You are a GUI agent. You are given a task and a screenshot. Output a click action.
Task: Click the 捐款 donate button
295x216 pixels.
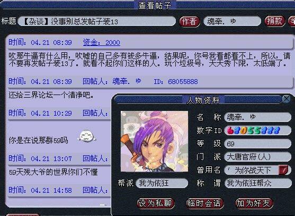click(x=274, y=21)
